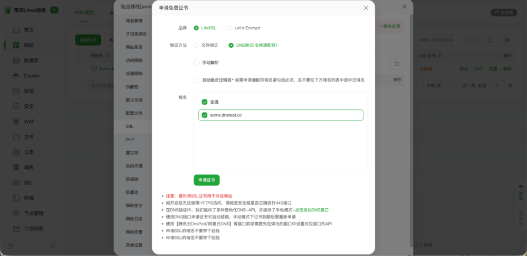Click the Docker icon in sidebar
This screenshot has height=256, width=527.
pos(16,76)
